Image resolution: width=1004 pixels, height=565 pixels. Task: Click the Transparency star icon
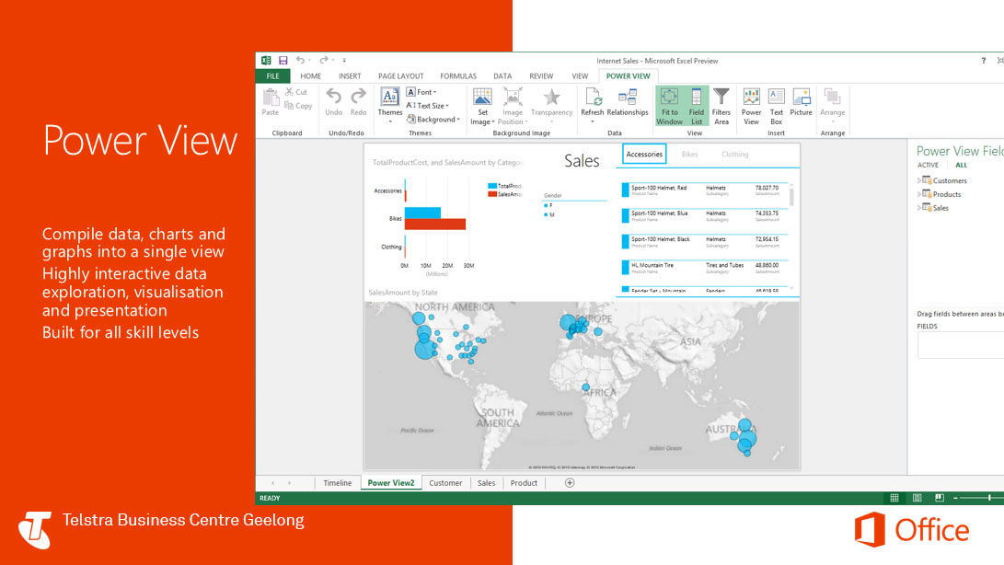(x=551, y=98)
